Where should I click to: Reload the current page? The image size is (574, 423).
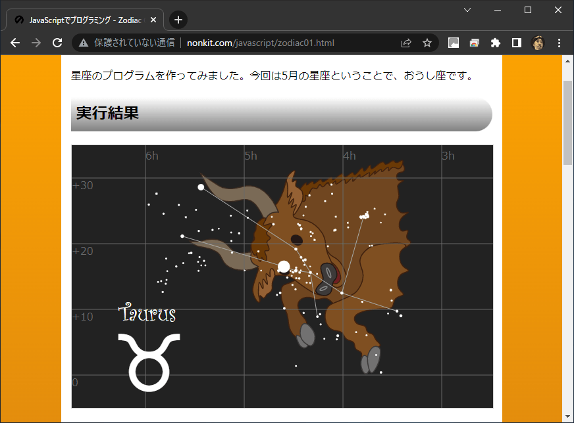click(x=57, y=43)
